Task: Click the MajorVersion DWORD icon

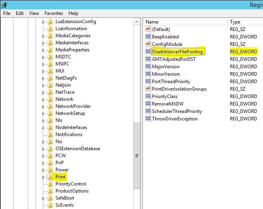Action: (148, 66)
